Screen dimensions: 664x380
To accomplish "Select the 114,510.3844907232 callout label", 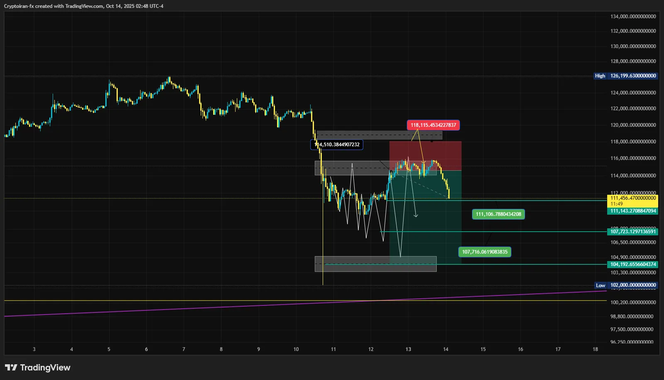I will point(337,145).
